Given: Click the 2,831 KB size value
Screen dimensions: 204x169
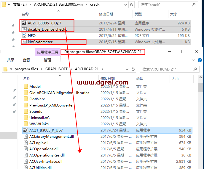Looking at the screenshot, I should click(184, 162).
